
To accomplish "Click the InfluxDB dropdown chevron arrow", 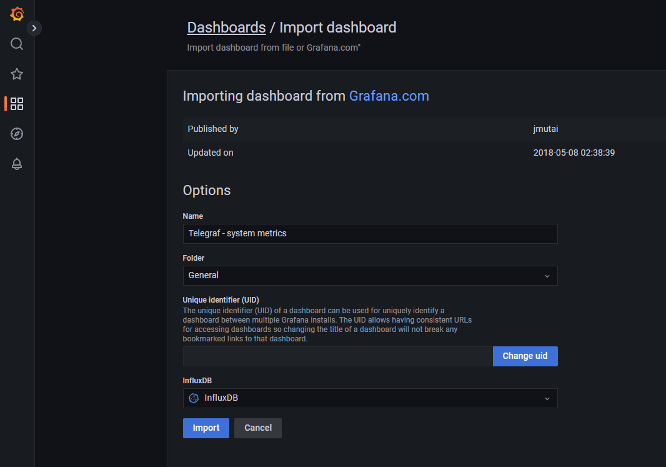I will [547, 399].
